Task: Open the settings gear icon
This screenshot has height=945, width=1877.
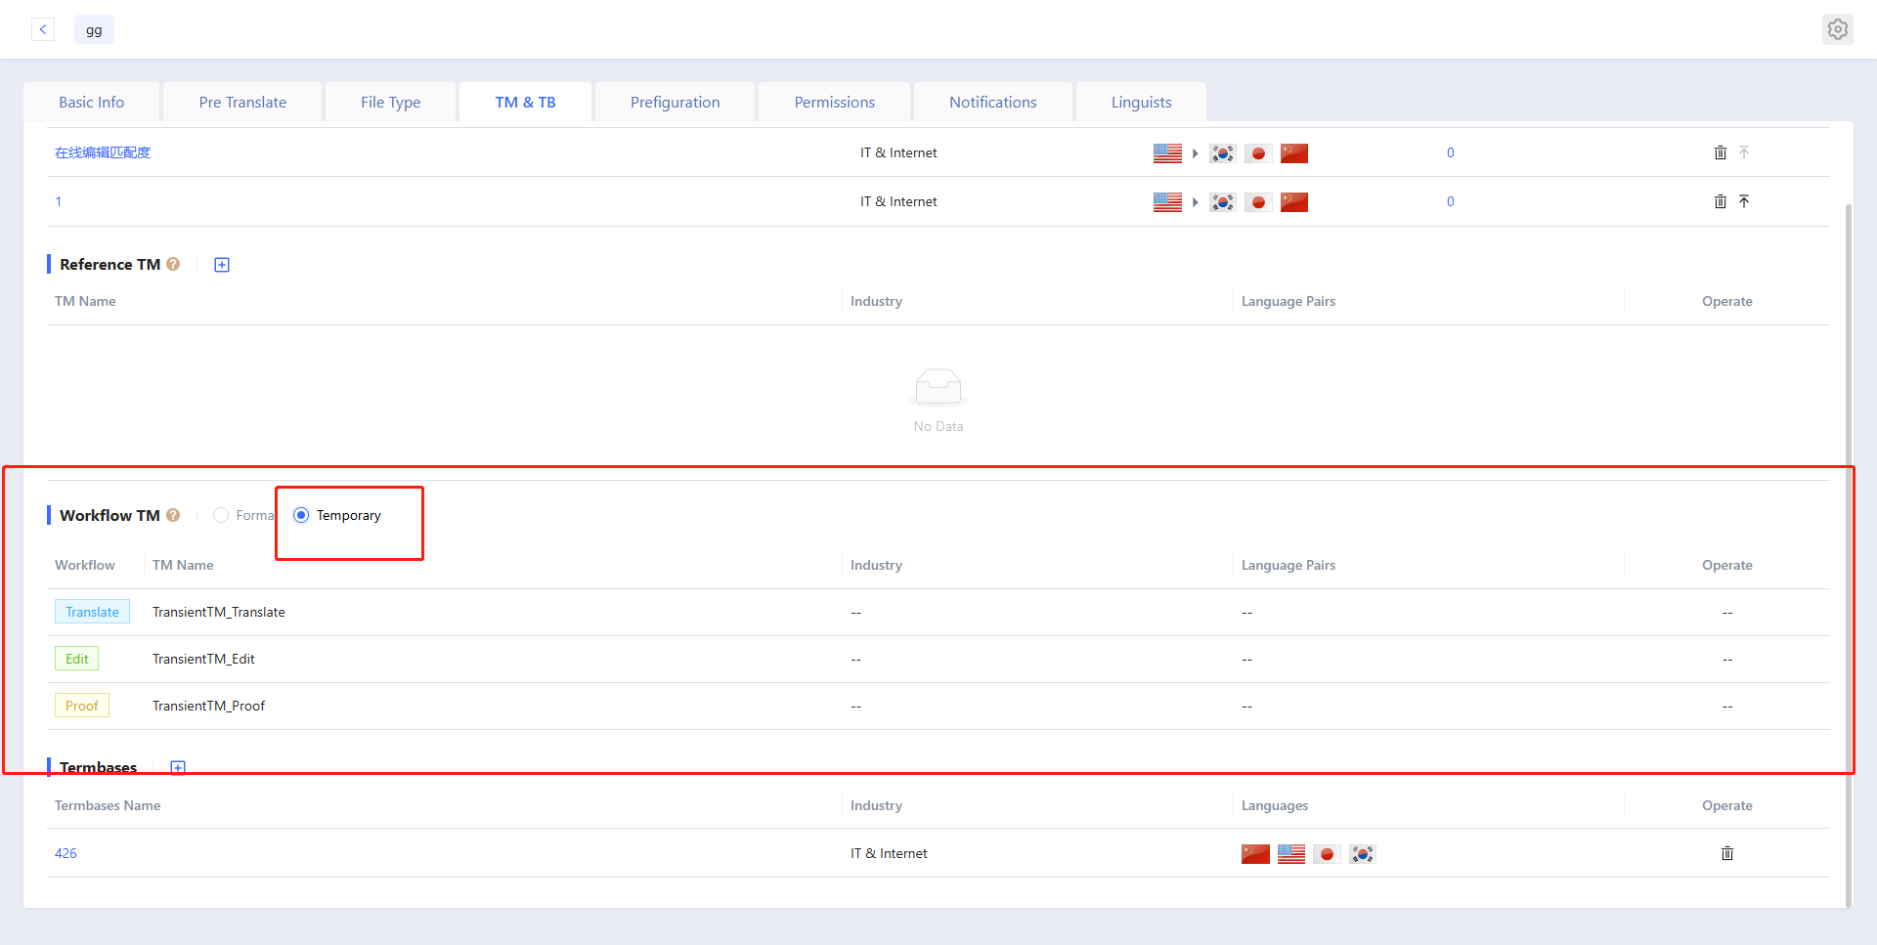Action: pyautogui.click(x=1838, y=29)
